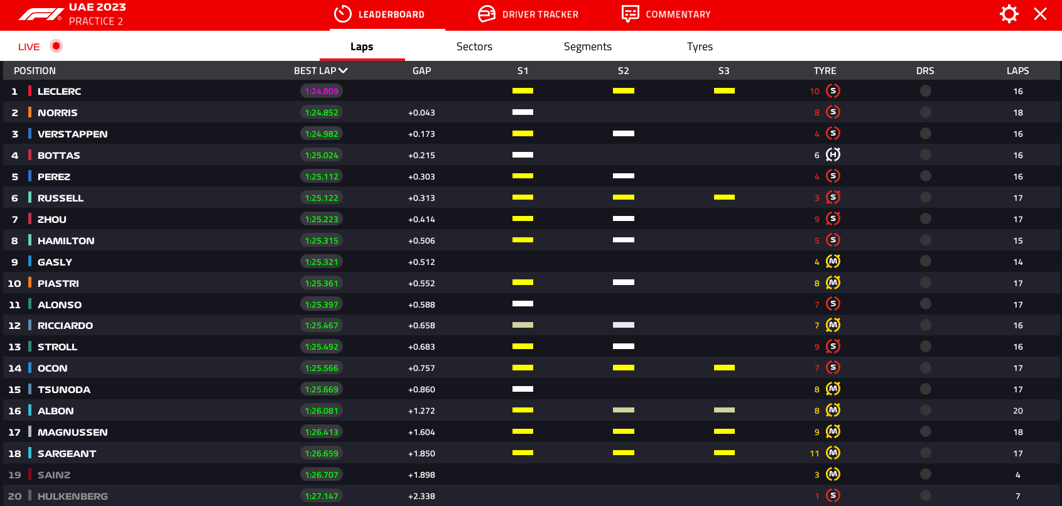Viewport: 1062px width, 506px height.
Task: Click Leclerc's soft tyre icon
Action: coord(833,91)
